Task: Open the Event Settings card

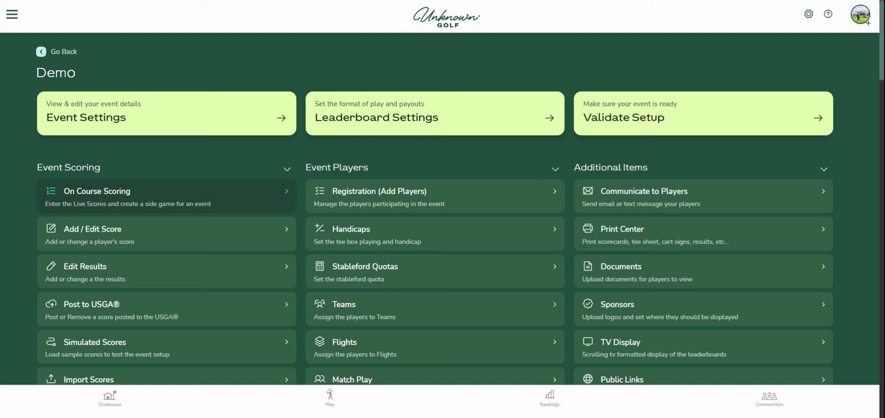Action: (x=167, y=113)
